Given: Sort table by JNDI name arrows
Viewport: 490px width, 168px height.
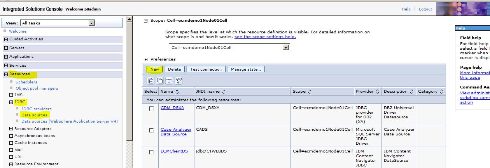Looking at the screenshot, I should click(x=223, y=92).
